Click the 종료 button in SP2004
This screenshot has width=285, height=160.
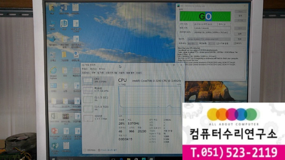(x=240, y=34)
